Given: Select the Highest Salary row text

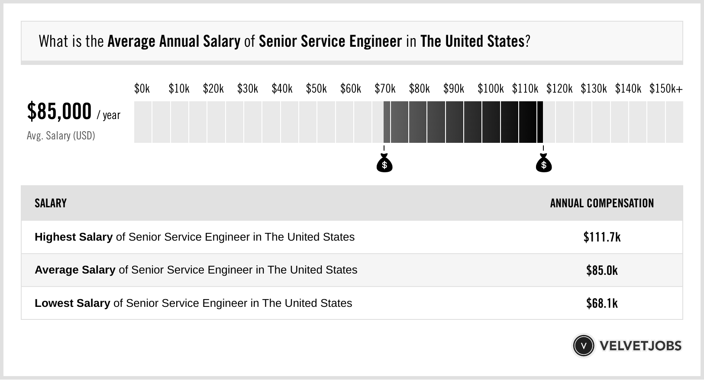Looking at the screenshot, I should coord(194,237).
